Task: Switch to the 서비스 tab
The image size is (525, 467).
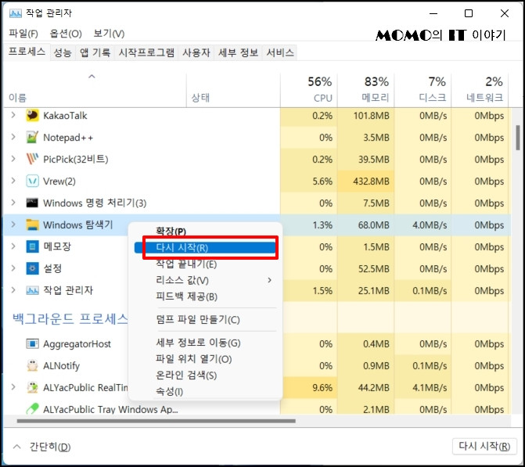Action: pyautogui.click(x=280, y=52)
